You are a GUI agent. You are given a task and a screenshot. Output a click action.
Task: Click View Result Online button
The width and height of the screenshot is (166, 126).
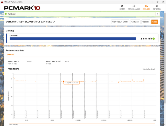(x=120, y=22)
